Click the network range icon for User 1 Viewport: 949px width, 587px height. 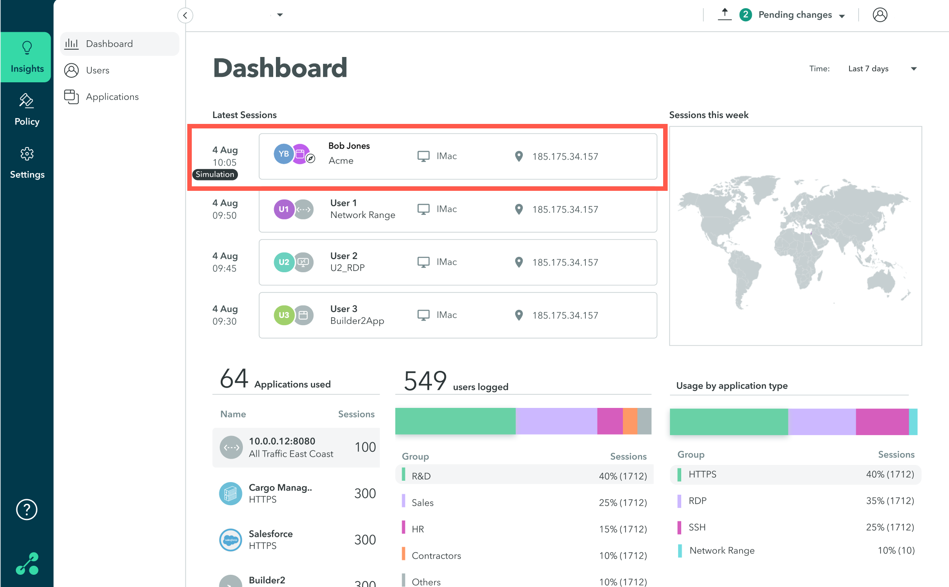pyautogui.click(x=304, y=209)
